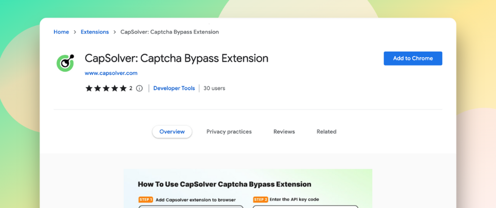Screen dimensions: 496x208
Task: Click 'CapSolver: Captcha Bypass Extension' breadcrumb text
Action: pos(170,32)
